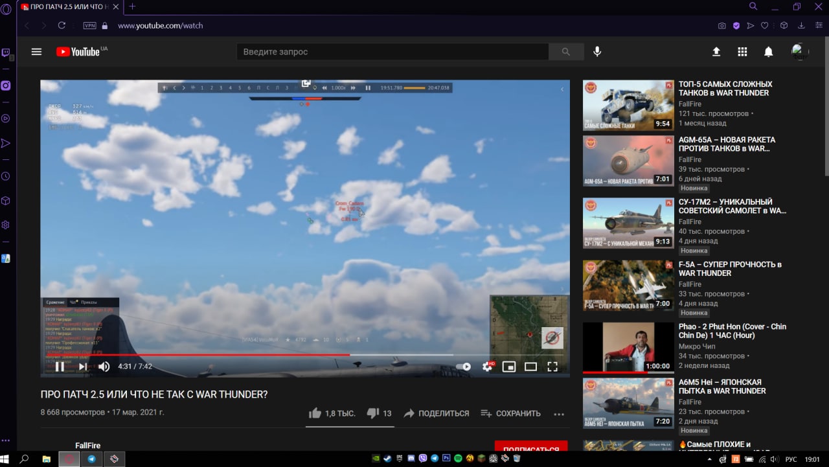This screenshot has height=467, width=829.
Task: Click the 'Введите запрос' search box
Action: coord(392,52)
